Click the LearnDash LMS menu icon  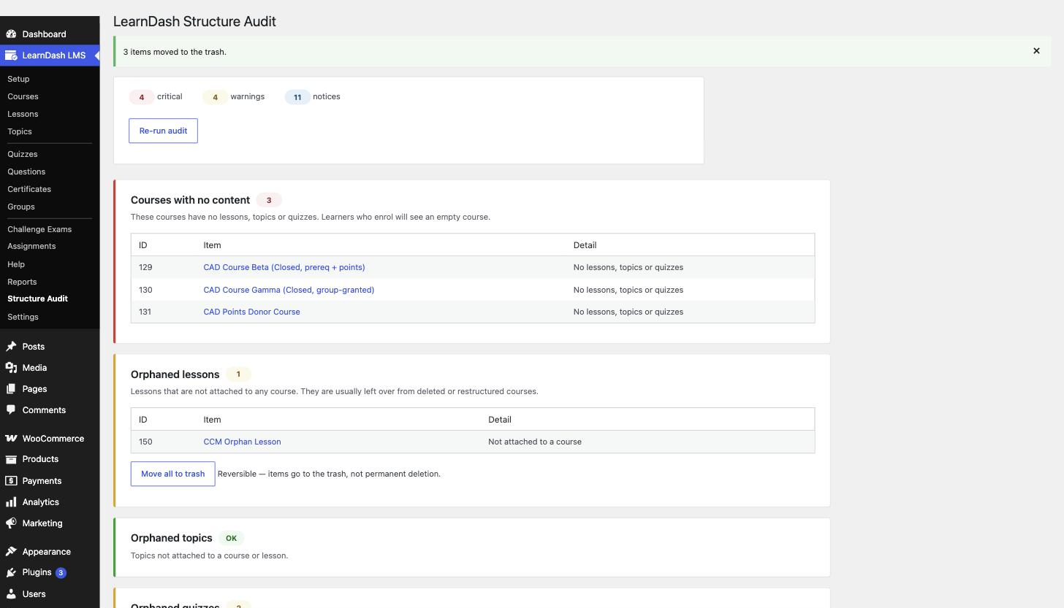[x=11, y=55]
